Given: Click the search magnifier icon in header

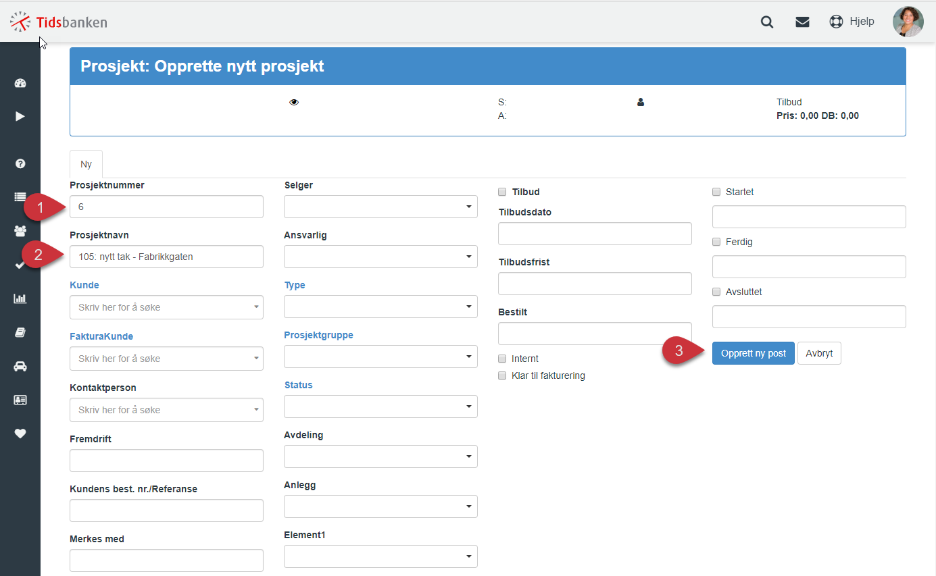Looking at the screenshot, I should click(767, 22).
